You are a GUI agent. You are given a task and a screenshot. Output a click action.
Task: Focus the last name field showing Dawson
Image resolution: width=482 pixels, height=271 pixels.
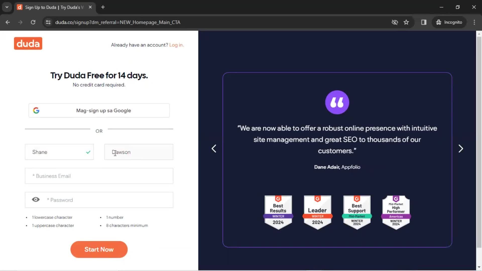(x=139, y=152)
